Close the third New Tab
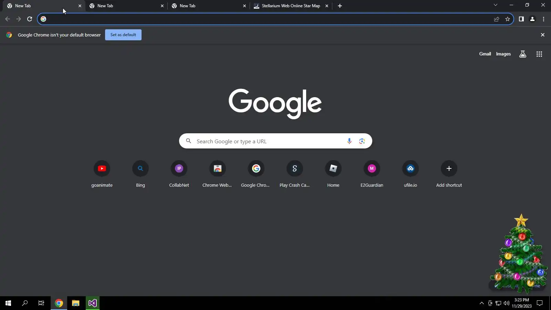This screenshot has width=551, height=310. coord(245,6)
